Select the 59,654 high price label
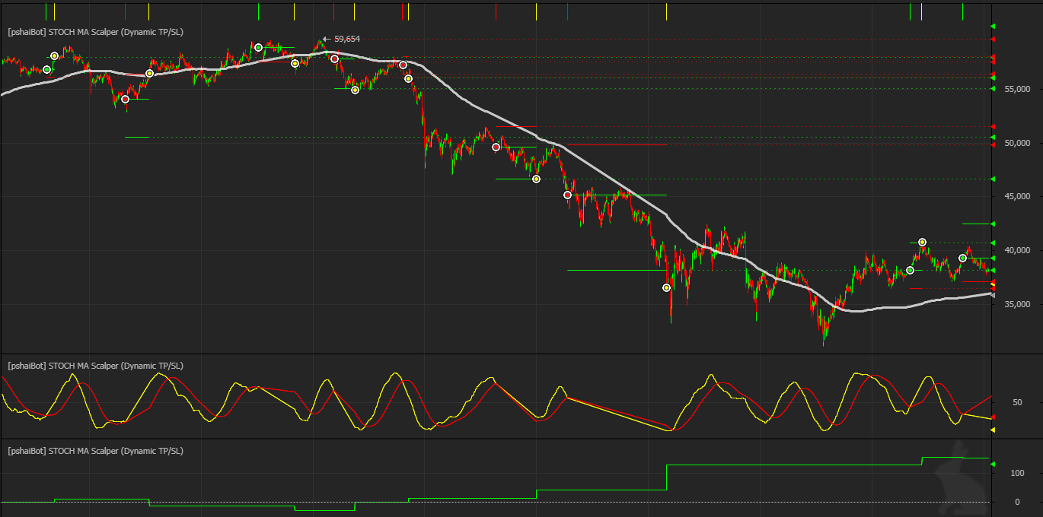 [x=347, y=39]
